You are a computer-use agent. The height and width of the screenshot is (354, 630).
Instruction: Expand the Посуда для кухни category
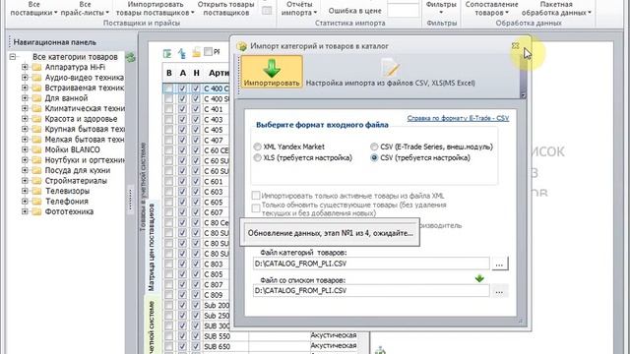pyautogui.click(x=25, y=170)
